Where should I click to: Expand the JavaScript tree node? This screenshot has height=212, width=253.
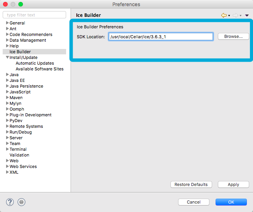[x=7, y=91]
